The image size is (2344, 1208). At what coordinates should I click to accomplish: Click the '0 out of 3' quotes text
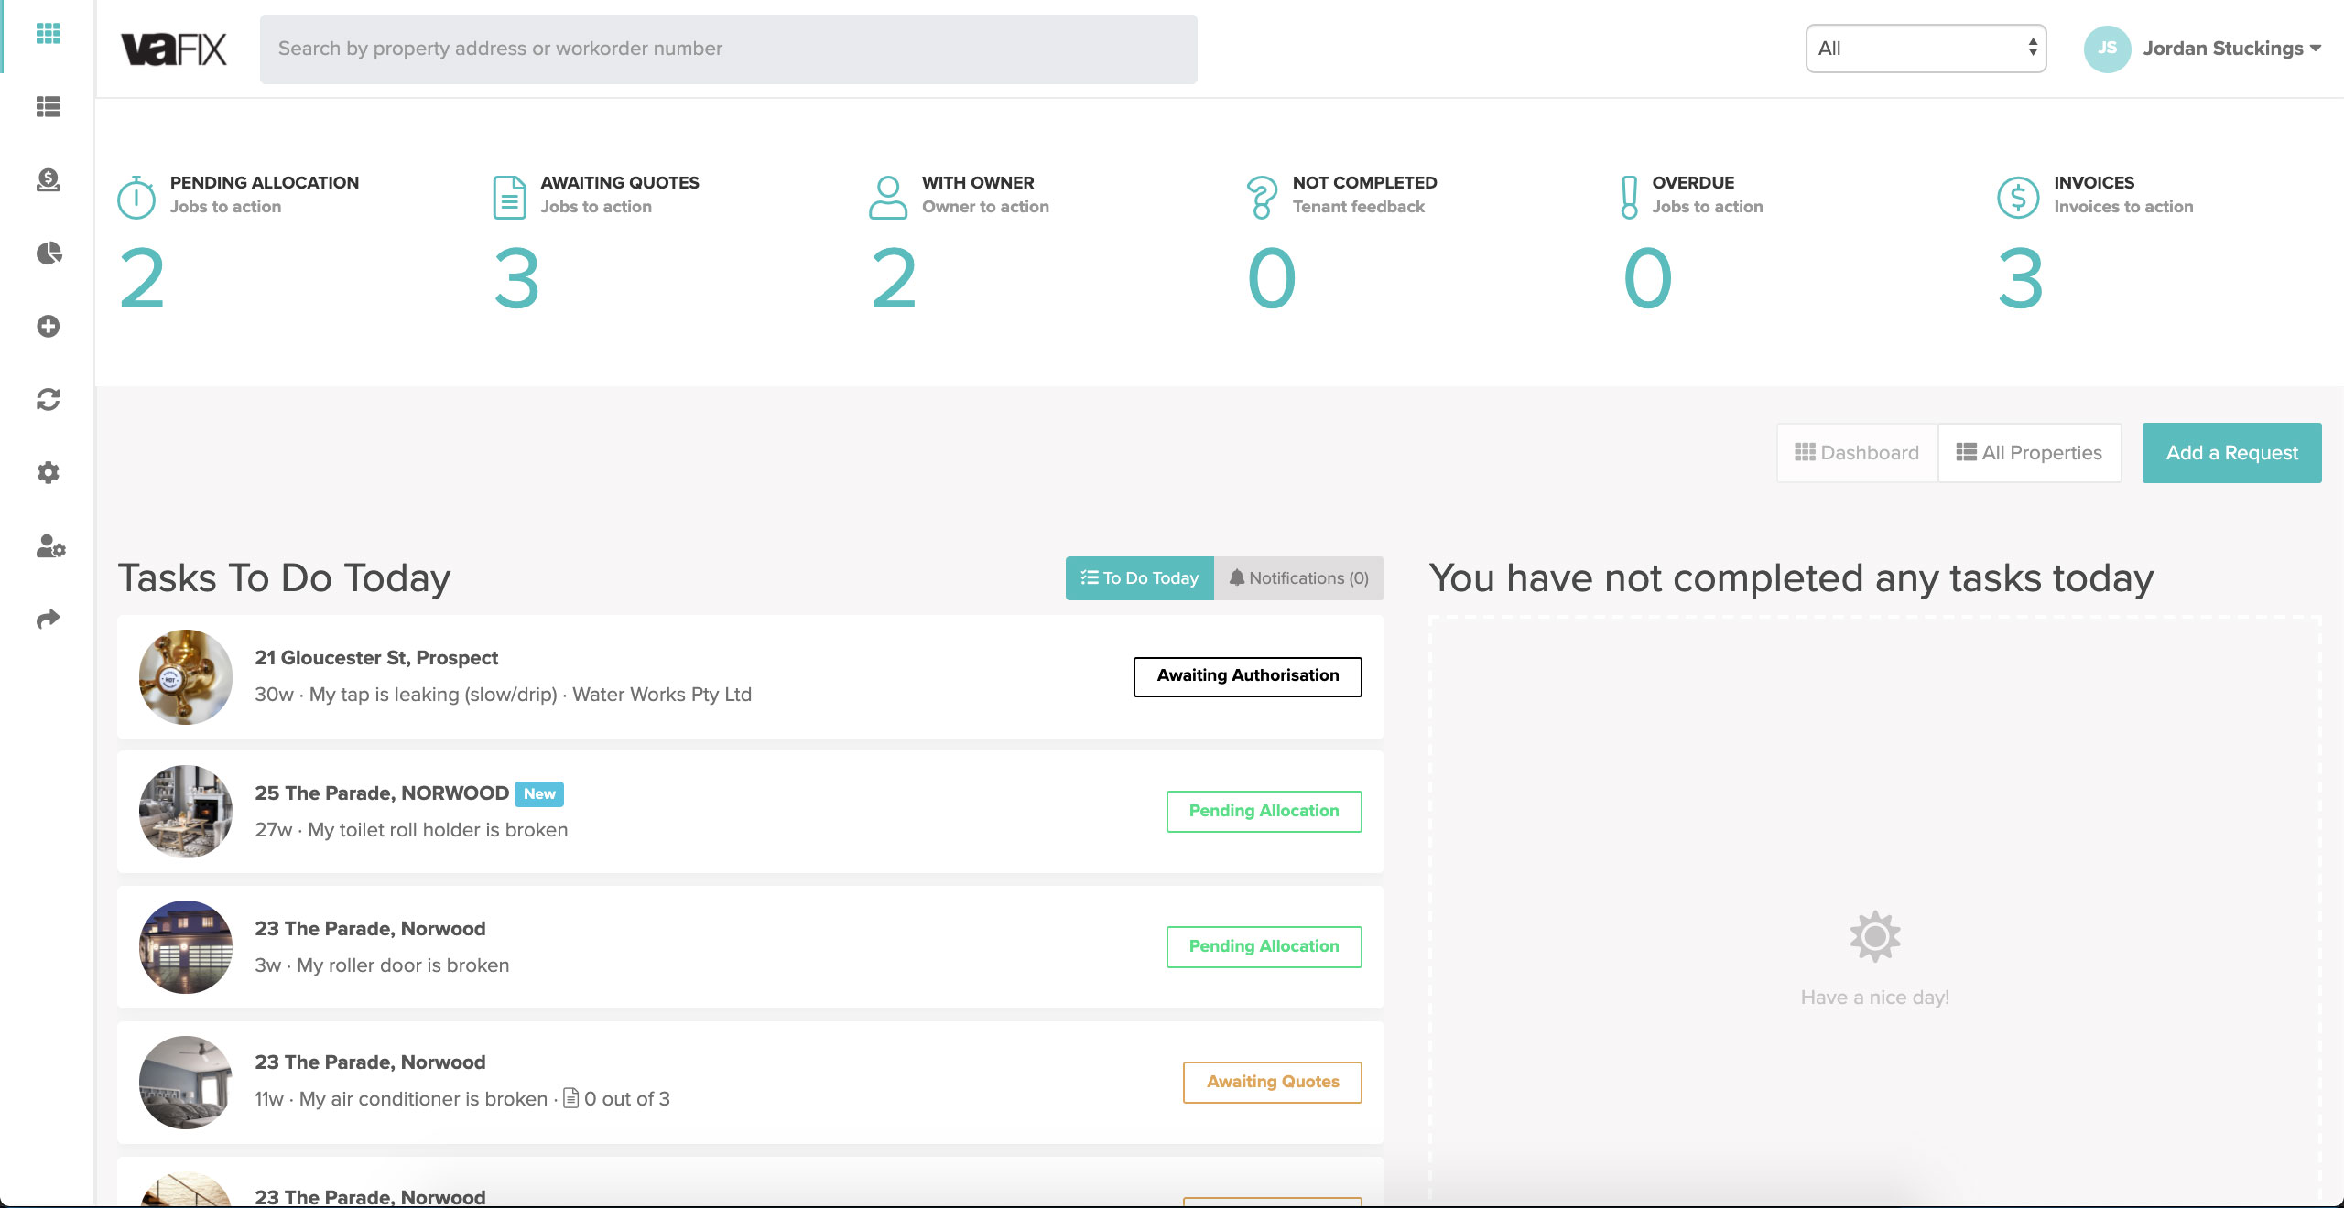coord(627,1099)
